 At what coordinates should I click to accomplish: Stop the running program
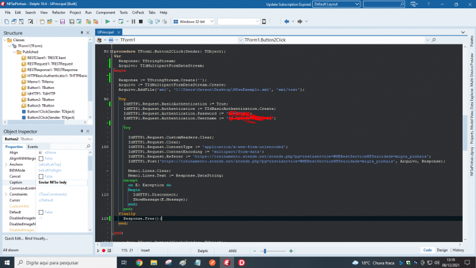click(141, 22)
